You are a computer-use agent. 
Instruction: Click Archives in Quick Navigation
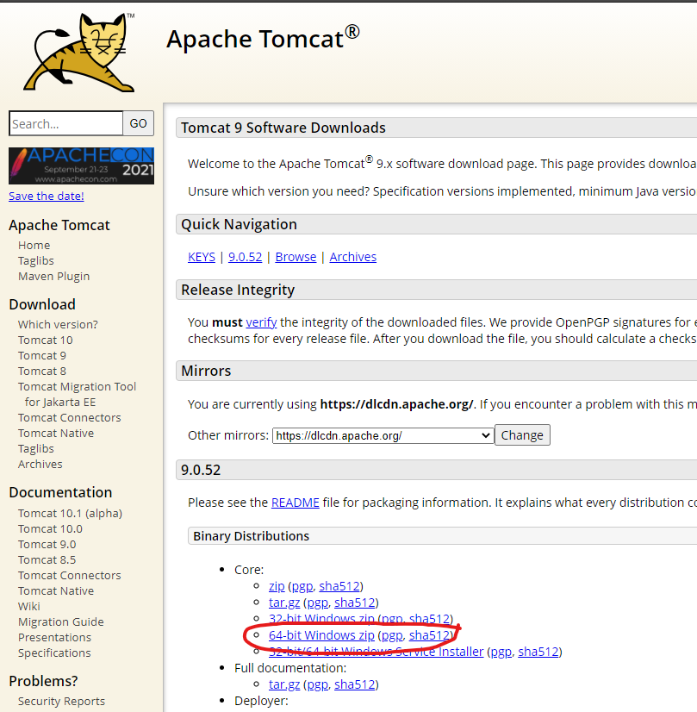(x=353, y=257)
